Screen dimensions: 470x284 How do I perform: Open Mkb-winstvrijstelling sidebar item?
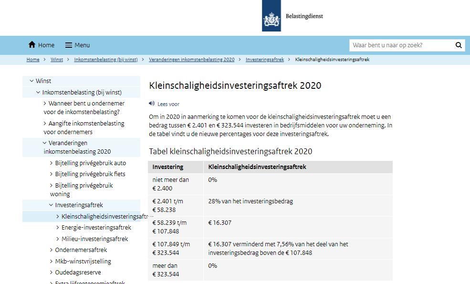[x=83, y=262]
